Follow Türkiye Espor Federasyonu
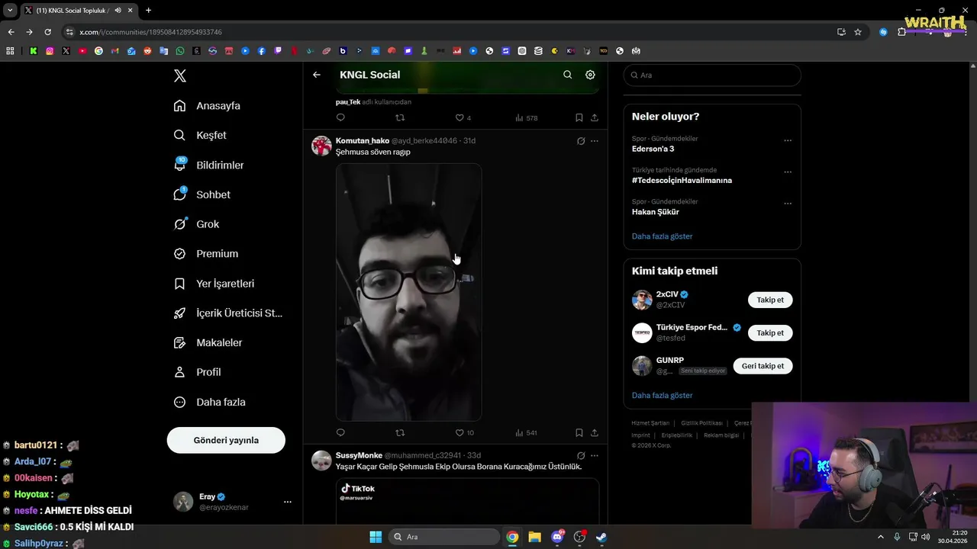 pos(770,332)
